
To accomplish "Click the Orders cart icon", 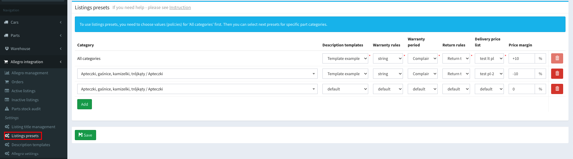I will pos(7,82).
